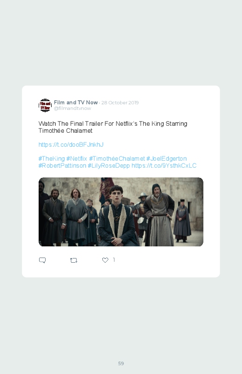Follow the https://t.co/dooBFJnkhJ link
Viewport: 242px width, 374px height.
(71, 144)
